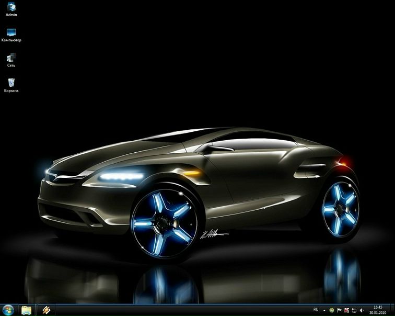Open the Action Center flag icon
Viewport: 395px width, 316px height.
[339, 310]
